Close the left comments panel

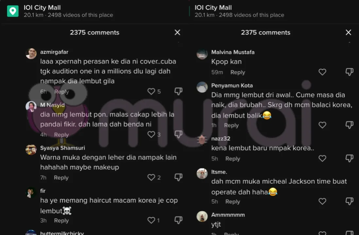point(178,32)
